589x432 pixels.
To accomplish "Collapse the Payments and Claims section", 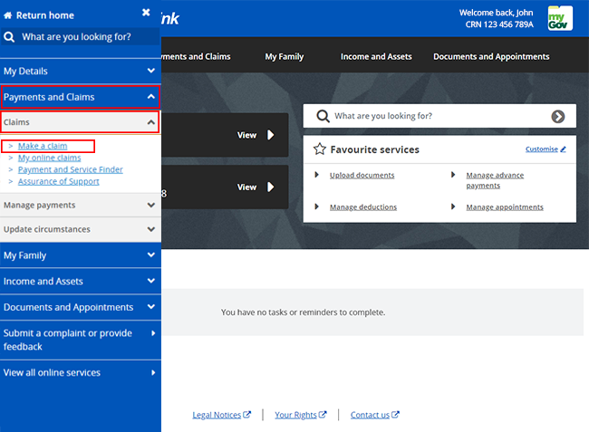I will click(81, 97).
